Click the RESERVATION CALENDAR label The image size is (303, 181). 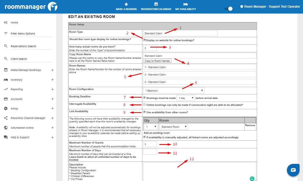coord(156,9)
